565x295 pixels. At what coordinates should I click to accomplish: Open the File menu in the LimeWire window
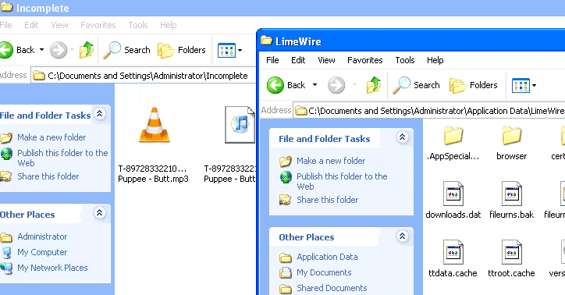pyautogui.click(x=272, y=60)
